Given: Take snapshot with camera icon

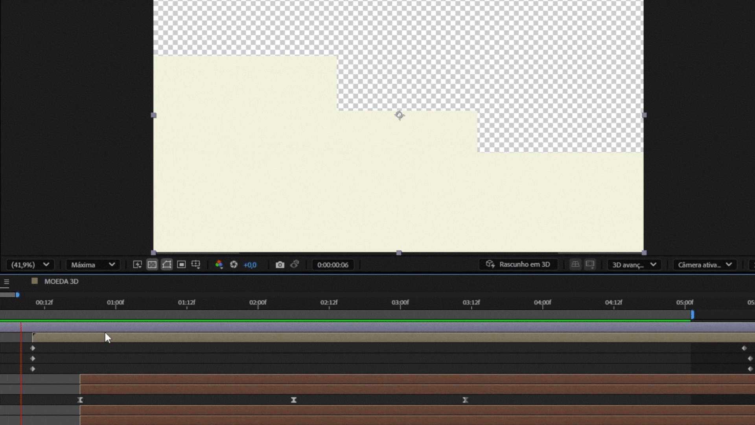Looking at the screenshot, I should point(280,265).
